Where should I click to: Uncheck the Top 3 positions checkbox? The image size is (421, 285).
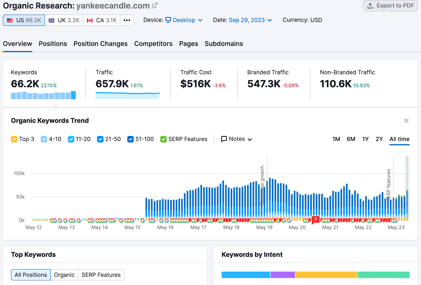14,139
